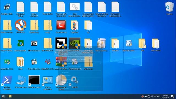Open the taskbar clock and date

(165, 97)
